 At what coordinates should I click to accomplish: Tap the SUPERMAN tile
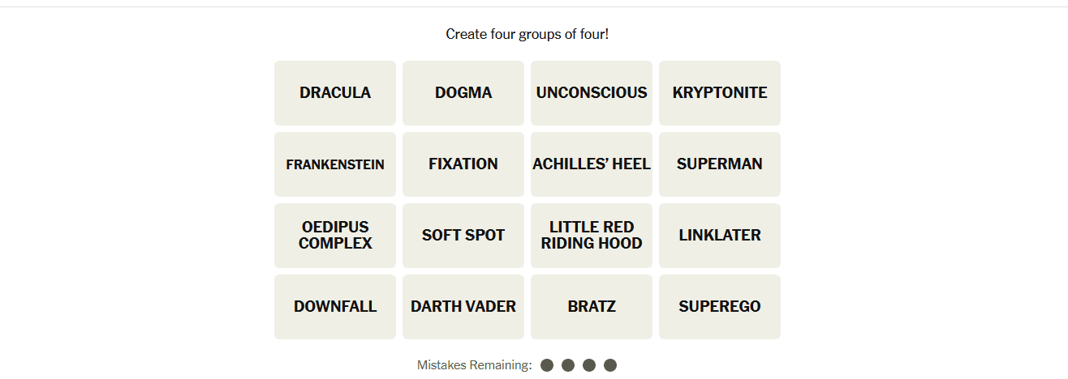pos(720,164)
